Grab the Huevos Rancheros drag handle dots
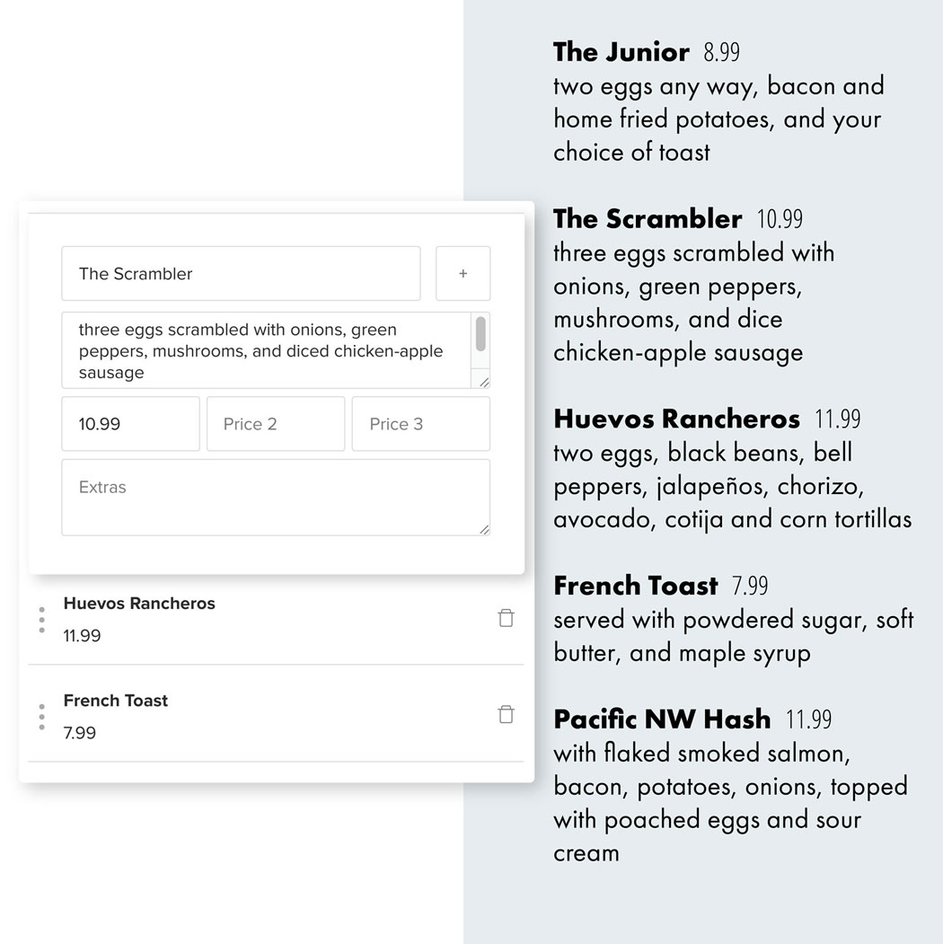This screenshot has height=944, width=943. (x=41, y=620)
